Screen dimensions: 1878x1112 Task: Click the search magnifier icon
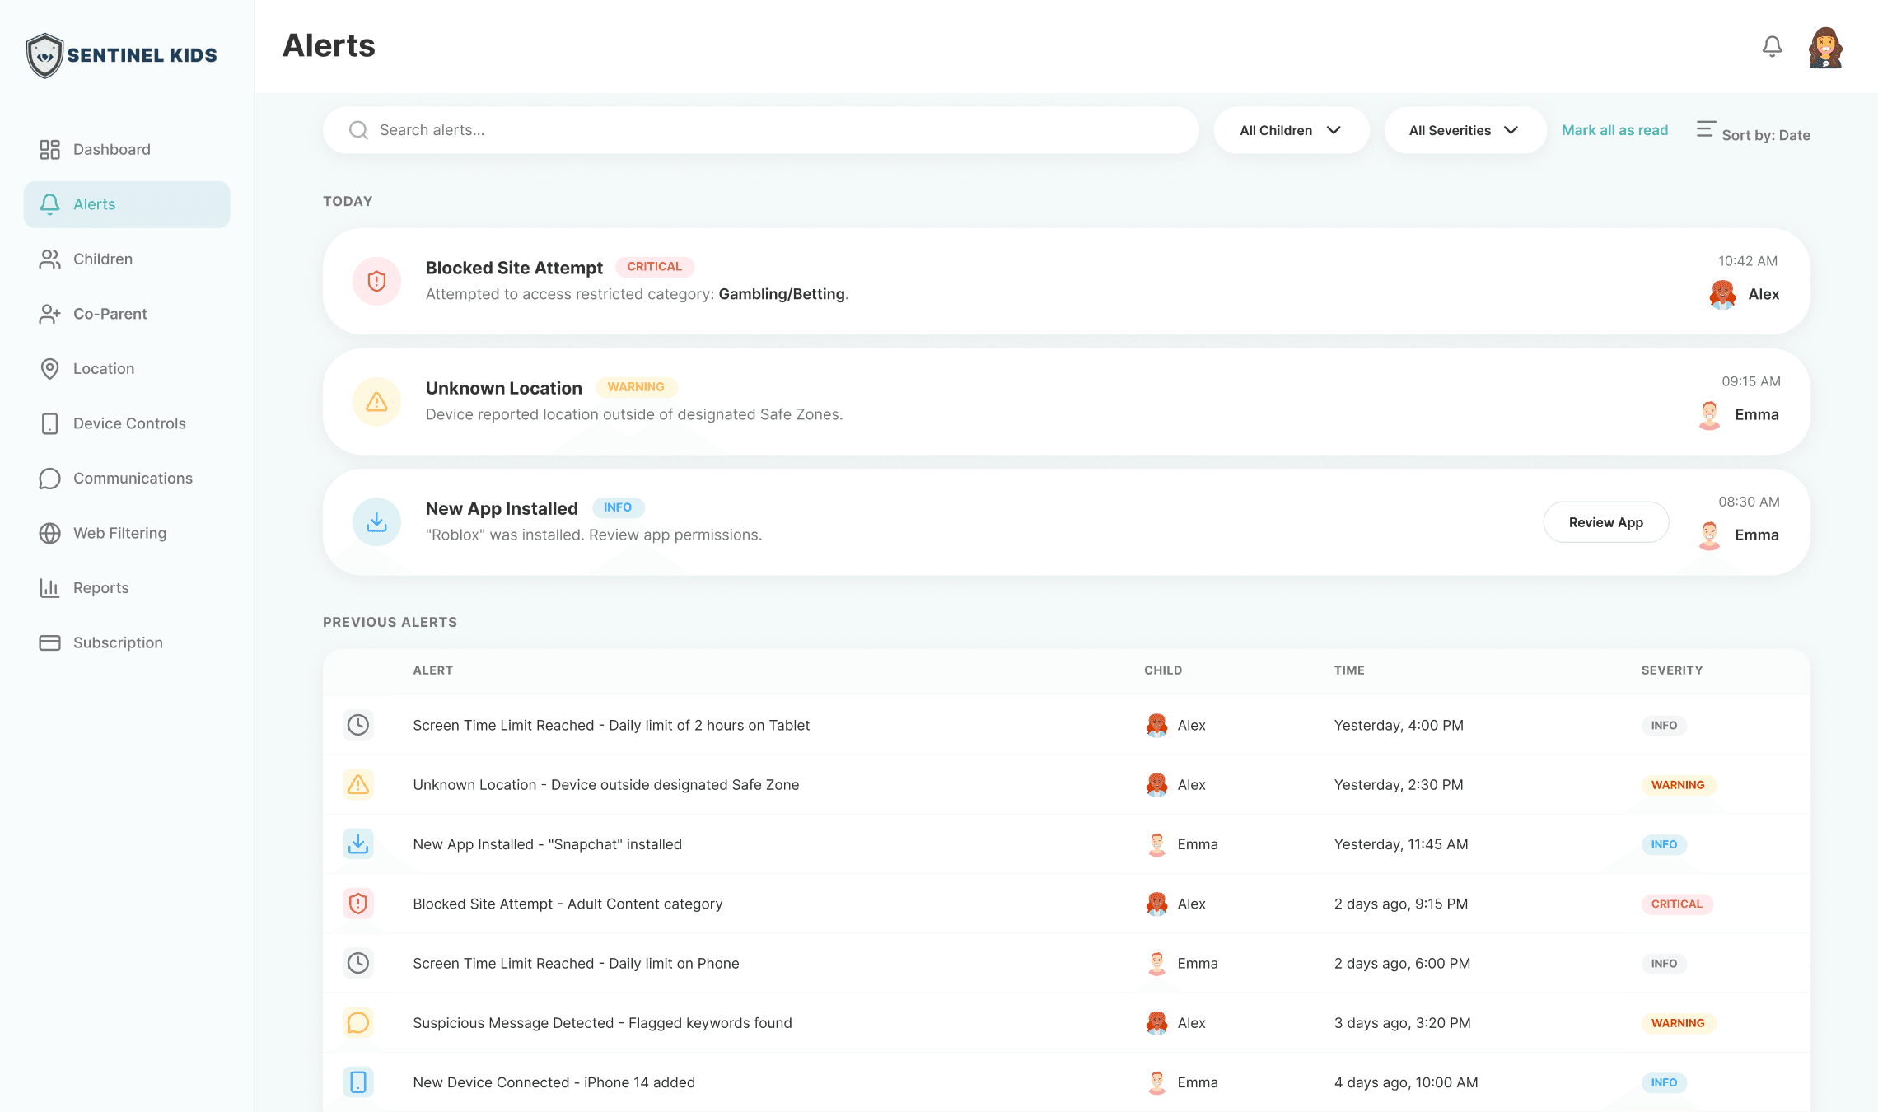point(358,130)
